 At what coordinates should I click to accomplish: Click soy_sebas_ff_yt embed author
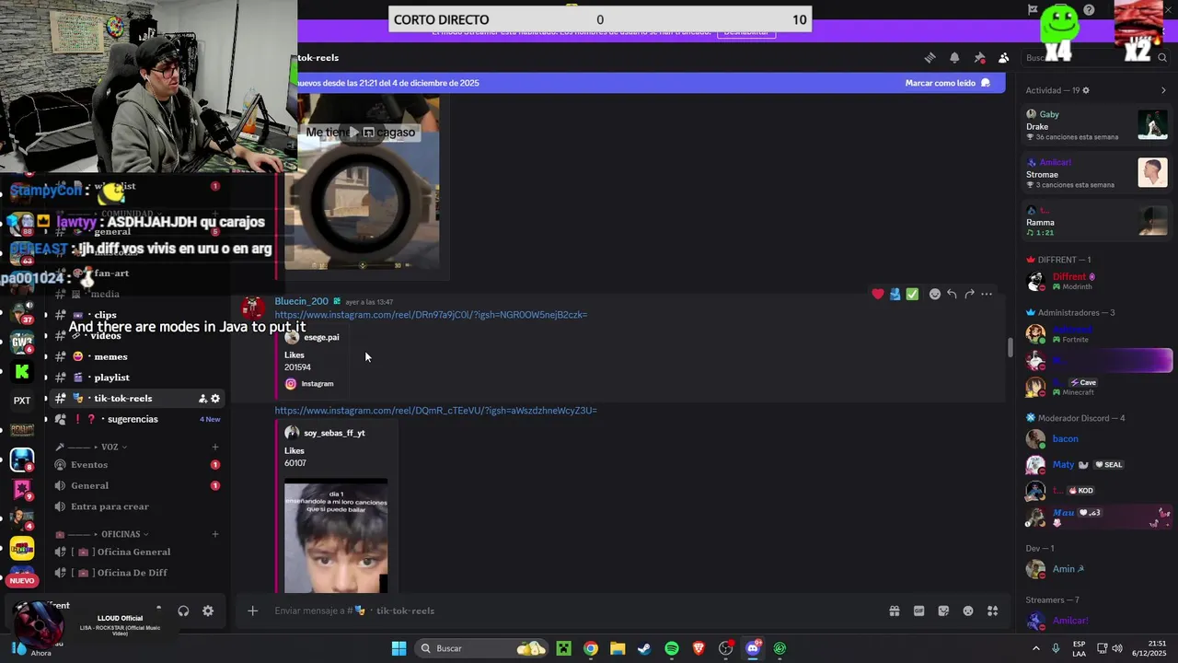334,433
